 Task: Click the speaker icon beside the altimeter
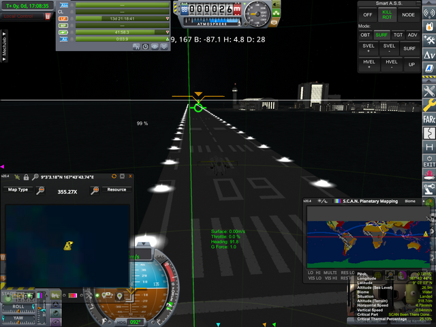[x=276, y=4]
